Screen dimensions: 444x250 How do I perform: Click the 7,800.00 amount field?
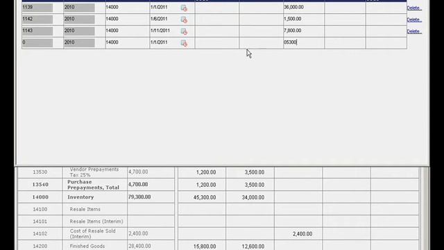(304, 31)
